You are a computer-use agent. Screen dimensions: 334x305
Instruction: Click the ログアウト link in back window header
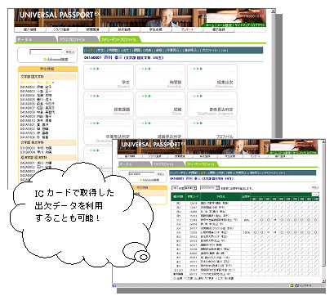(x=258, y=25)
